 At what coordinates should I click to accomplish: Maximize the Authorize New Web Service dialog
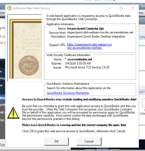coord(121,8)
